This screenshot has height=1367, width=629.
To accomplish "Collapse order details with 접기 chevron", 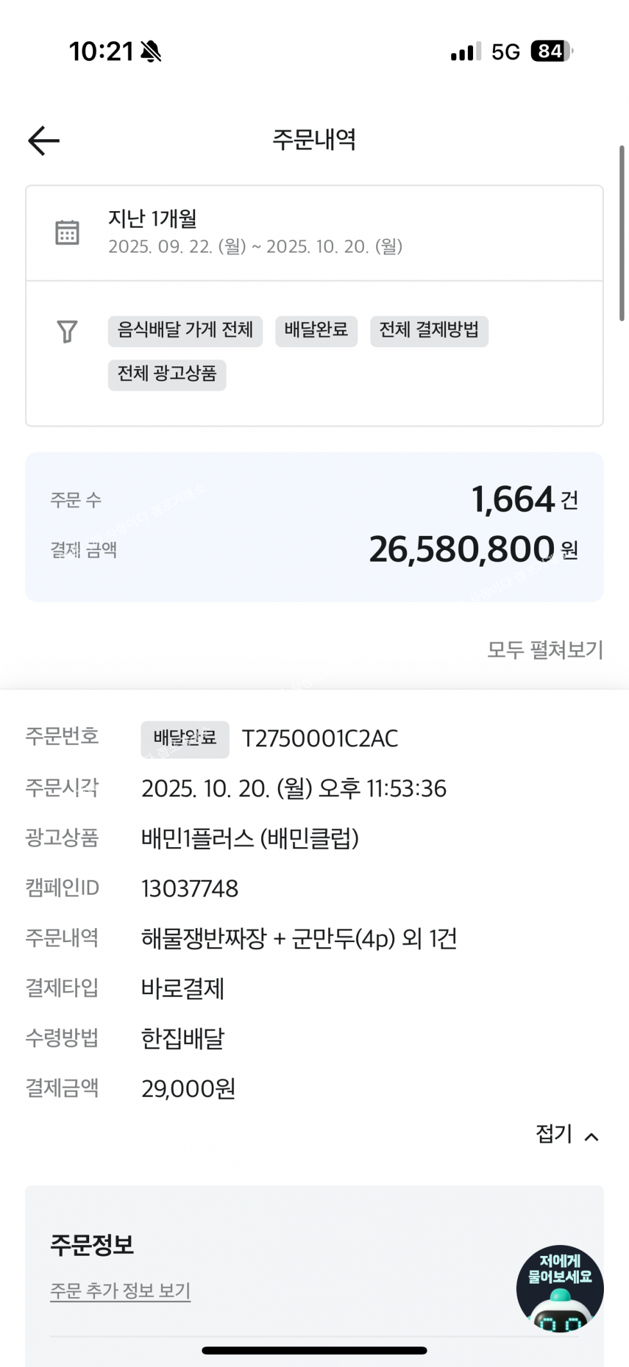I will pos(567,1135).
